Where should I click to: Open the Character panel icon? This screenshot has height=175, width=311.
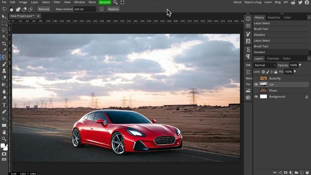pos(248,50)
